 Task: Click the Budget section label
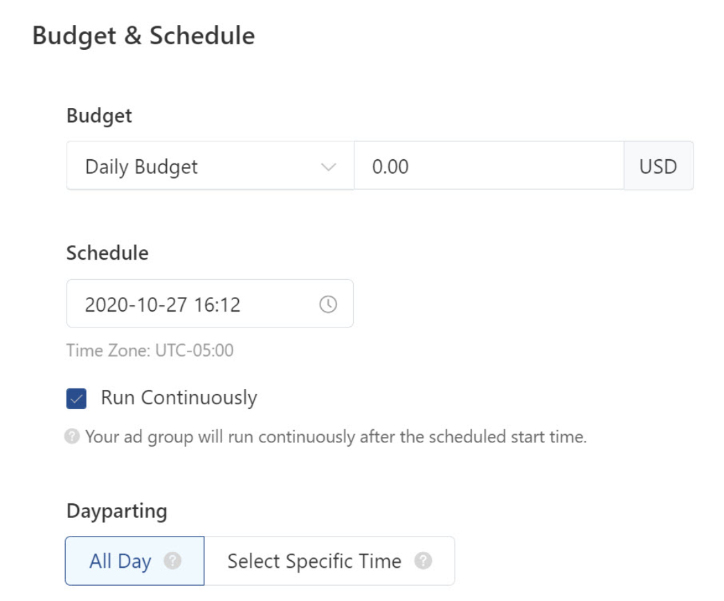[99, 116]
